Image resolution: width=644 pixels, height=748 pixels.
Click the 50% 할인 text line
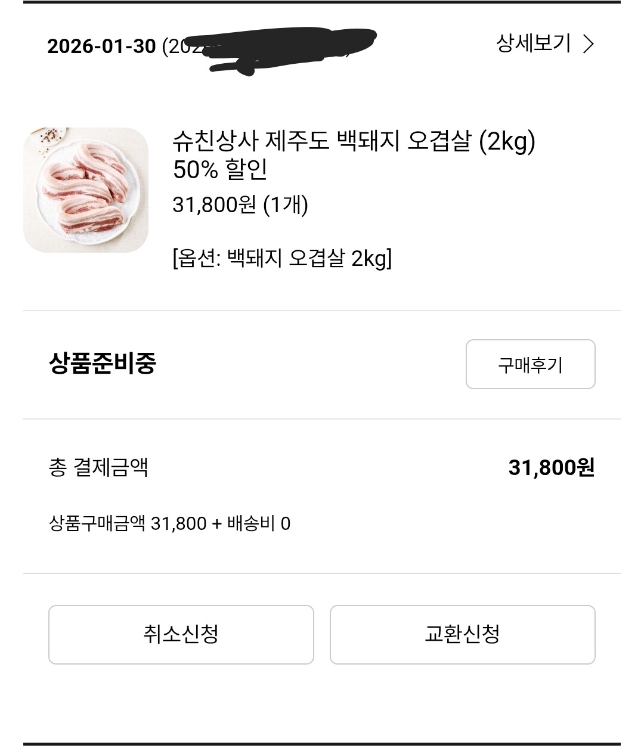[x=220, y=170]
